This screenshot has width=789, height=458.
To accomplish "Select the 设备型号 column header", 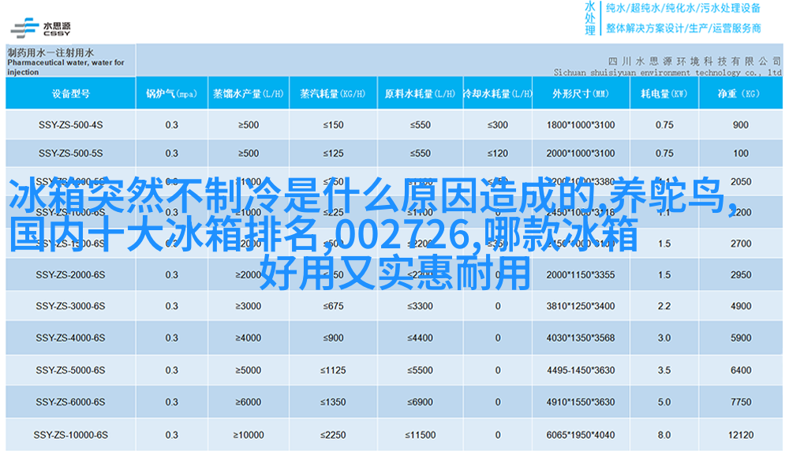I will click(70, 94).
